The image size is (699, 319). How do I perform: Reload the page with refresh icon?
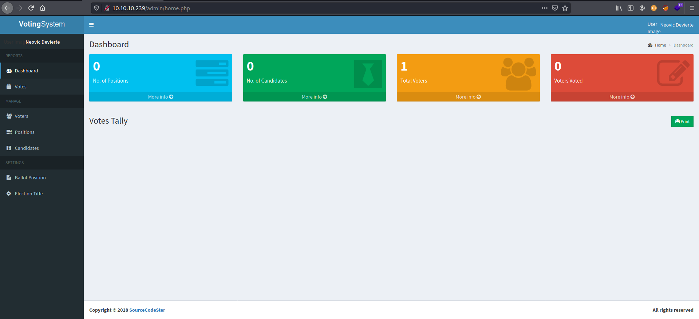[x=31, y=8]
